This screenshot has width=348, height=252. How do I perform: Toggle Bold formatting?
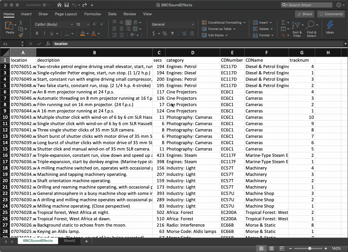tap(37, 33)
